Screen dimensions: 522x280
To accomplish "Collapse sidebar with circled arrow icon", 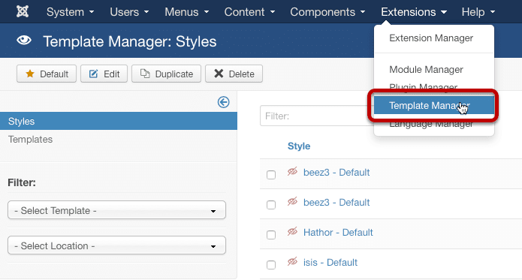I will [223, 102].
